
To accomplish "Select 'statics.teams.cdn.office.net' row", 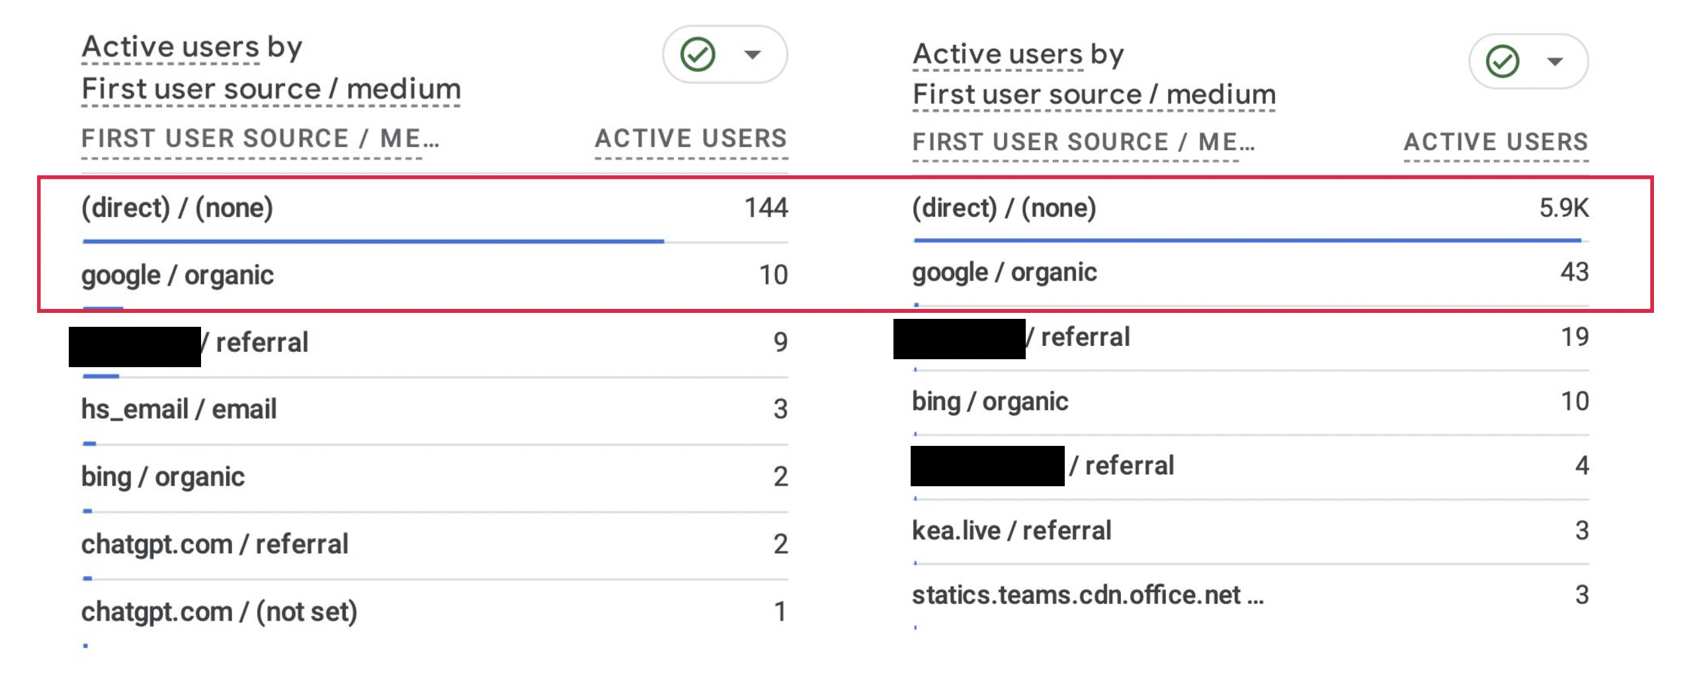I will click(x=1251, y=595).
